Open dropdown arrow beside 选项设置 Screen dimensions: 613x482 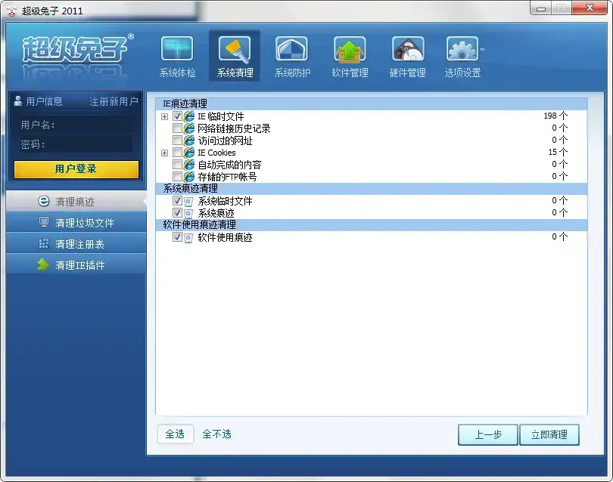(x=482, y=50)
